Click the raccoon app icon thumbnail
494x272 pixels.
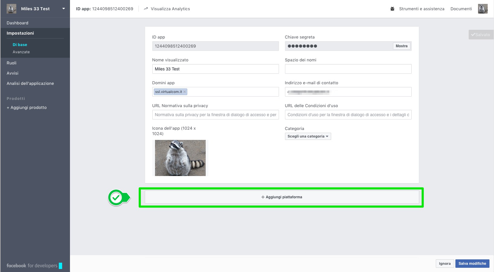pyautogui.click(x=180, y=158)
